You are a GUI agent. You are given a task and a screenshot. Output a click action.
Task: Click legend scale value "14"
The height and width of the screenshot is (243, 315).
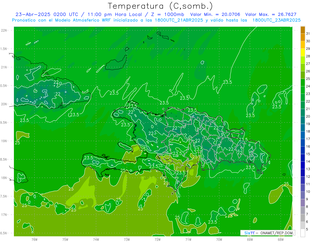pyautogui.click(x=308, y=161)
